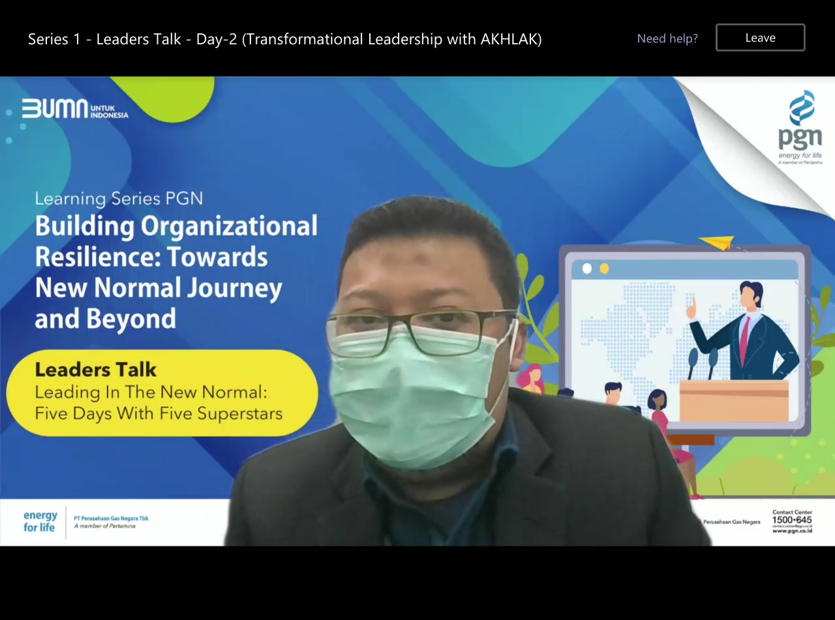
Task: Click the energy for life footer logo
Action: 40,522
